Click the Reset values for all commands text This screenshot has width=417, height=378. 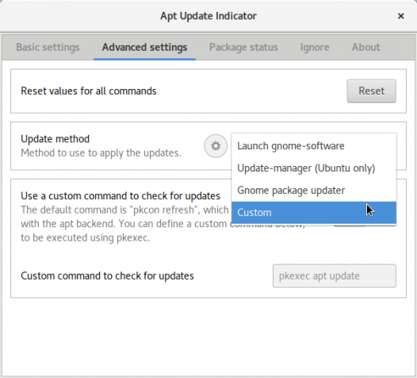89,91
